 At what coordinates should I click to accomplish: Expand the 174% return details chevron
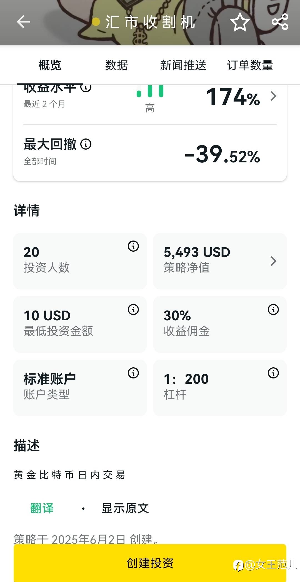[x=274, y=96]
